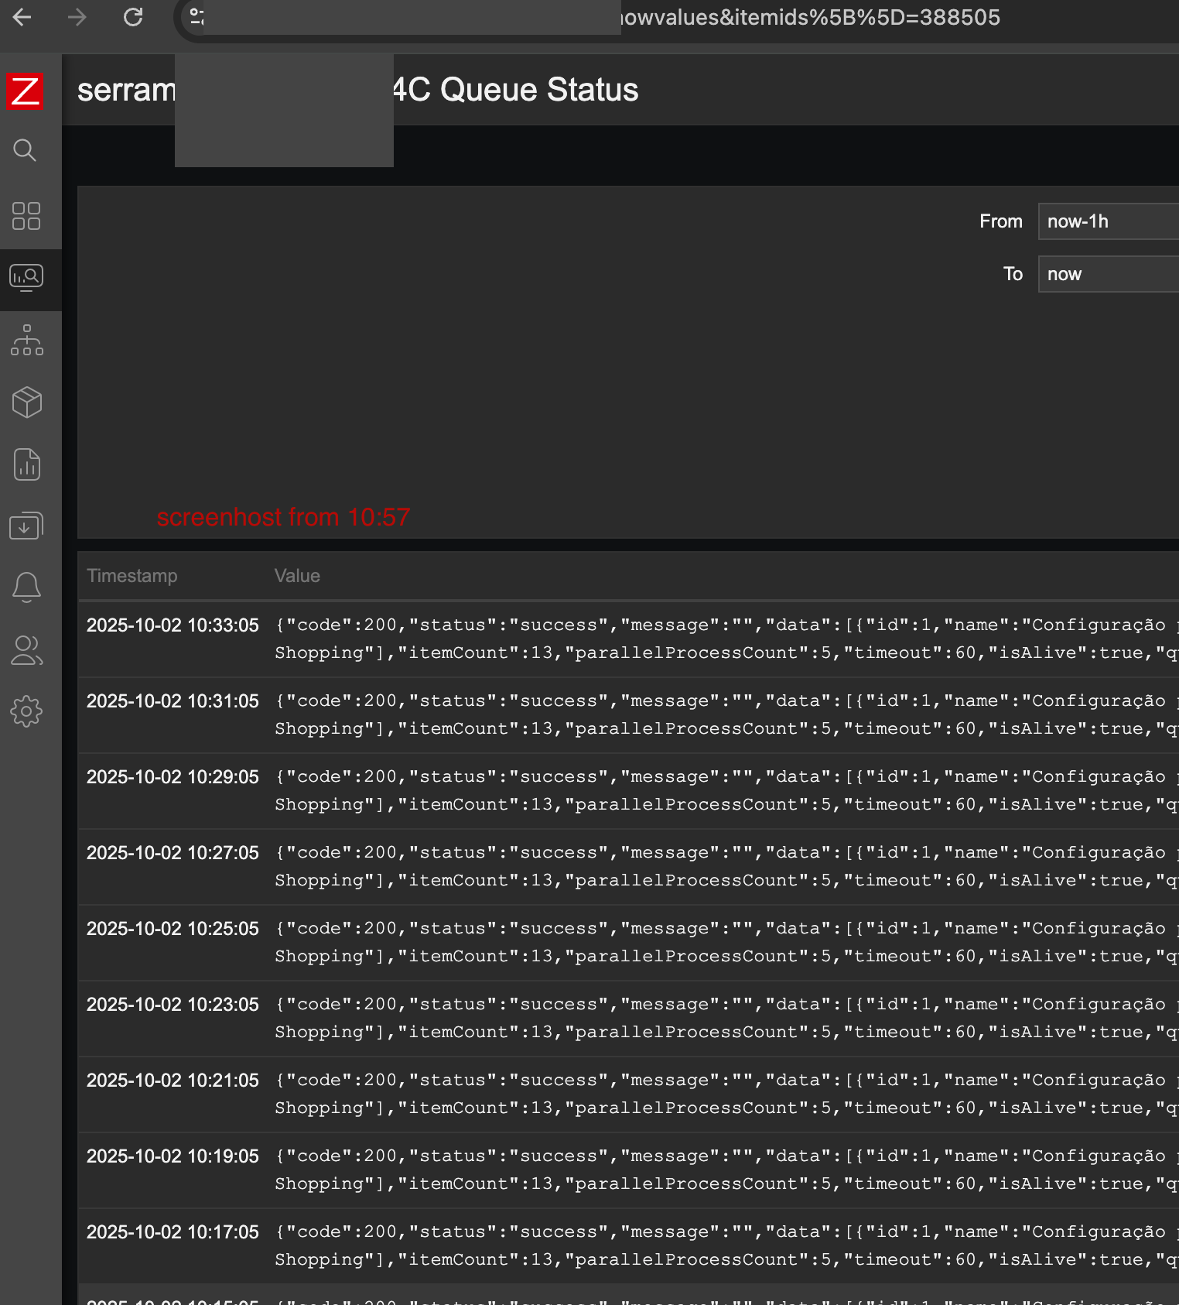Screen dimensions: 1179x1305
Task: Click the To time input field
Action: tap(1106, 274)
